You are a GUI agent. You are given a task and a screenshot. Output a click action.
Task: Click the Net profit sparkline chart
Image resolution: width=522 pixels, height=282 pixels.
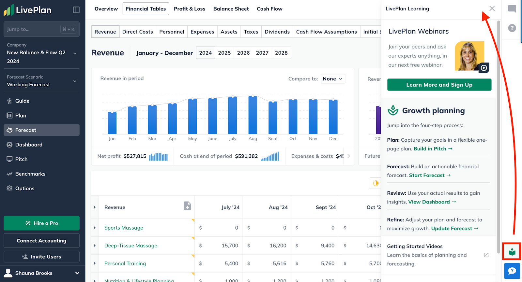click(159, 157)
